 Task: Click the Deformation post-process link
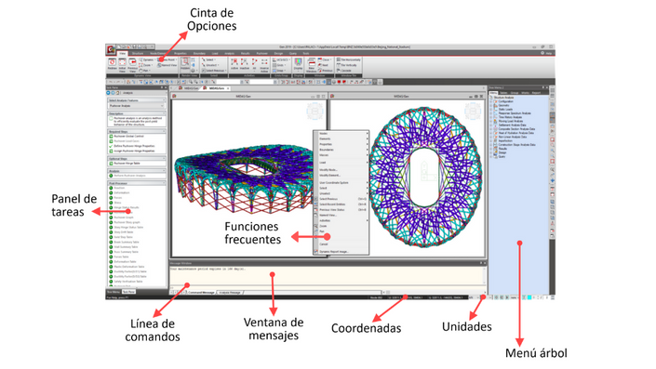(x=122, y=192)
